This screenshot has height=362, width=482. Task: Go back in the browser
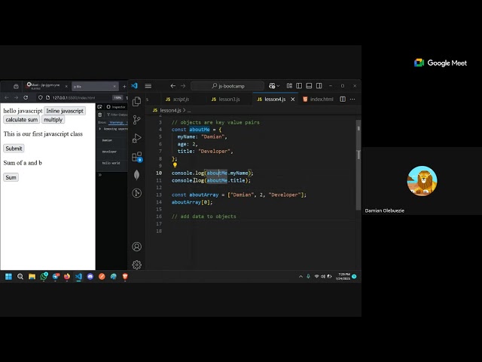point(7,97)
